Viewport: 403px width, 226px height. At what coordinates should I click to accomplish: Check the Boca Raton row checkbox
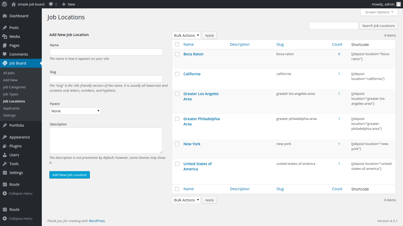[177, 54]
